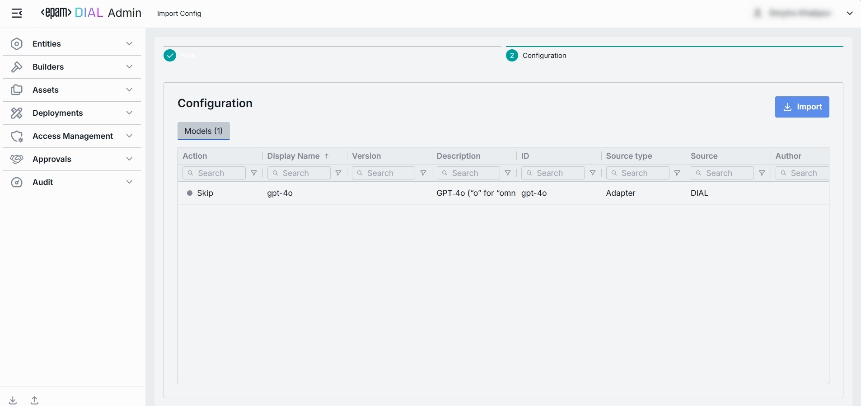Click the upload icon at sidebar bottom
Viewport: 861px width, 406px height.
point(34,400)
